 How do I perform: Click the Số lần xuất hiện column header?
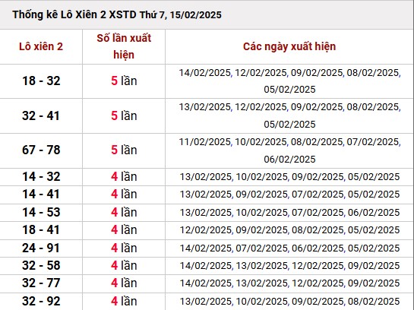pos(124,46)
